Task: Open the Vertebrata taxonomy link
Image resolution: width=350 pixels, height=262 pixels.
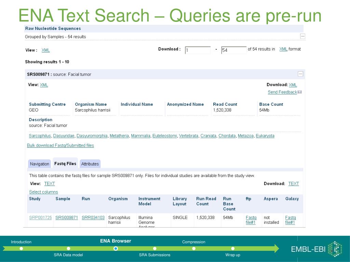Action: [189, 136]
